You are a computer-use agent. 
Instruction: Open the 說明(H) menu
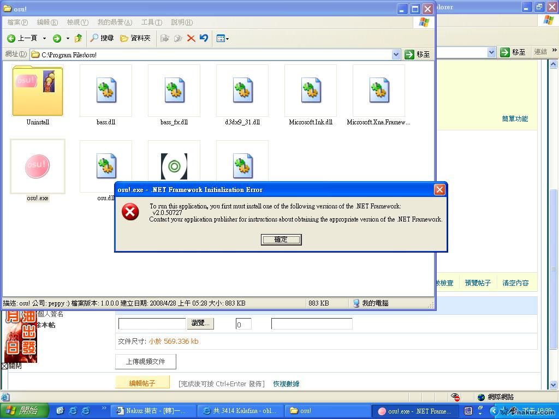182,22
